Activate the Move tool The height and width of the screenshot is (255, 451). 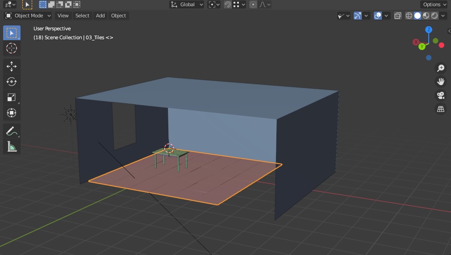click(12, 66)
